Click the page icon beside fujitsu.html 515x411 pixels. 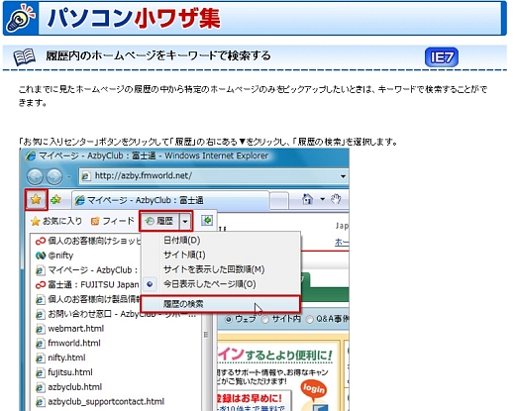[40, 372]
